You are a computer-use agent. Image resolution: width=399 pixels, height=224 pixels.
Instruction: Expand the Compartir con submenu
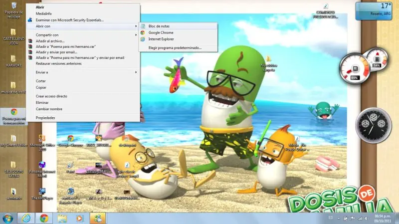point(83,35)
